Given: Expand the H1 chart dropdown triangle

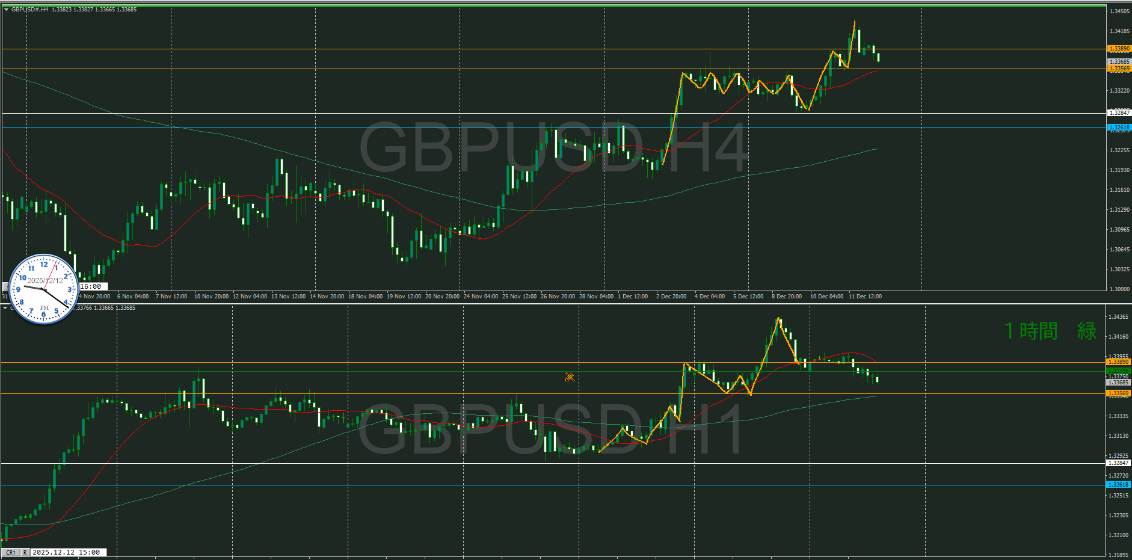Looking at the screenshot, I should pyautogui.click(x=5, y=308).
